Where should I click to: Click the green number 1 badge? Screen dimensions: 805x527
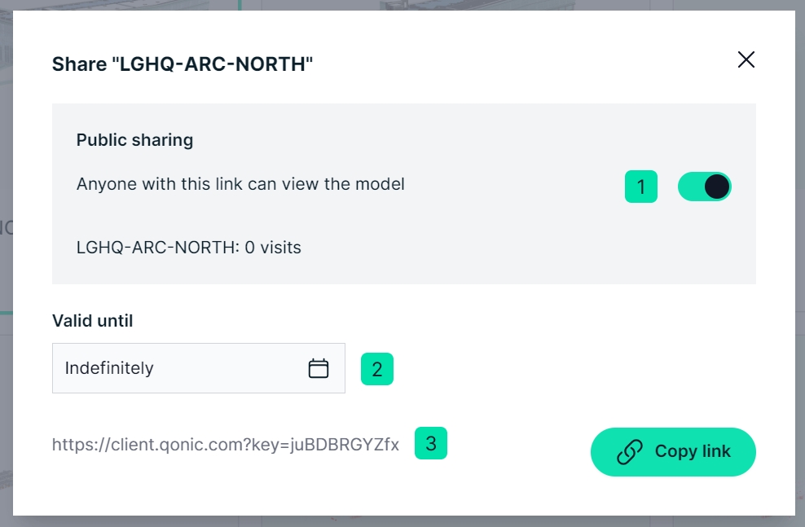coord(641,187)
